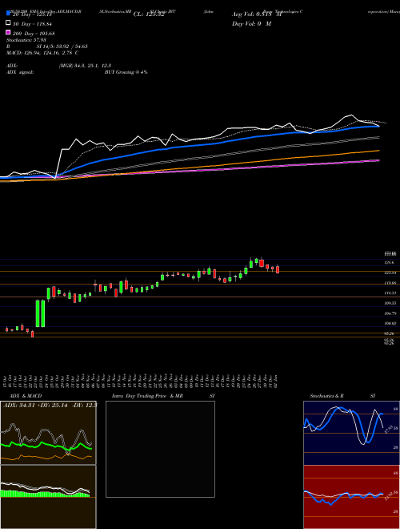Image resolution: width=400 pixels, height=529 pixels.
Task: Click the 100.02 price axis label
Action: pos(390,324)
